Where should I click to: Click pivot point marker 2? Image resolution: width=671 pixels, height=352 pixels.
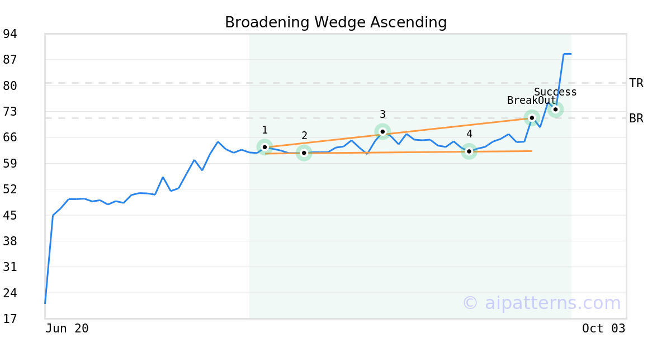click(x=304, y=153)
